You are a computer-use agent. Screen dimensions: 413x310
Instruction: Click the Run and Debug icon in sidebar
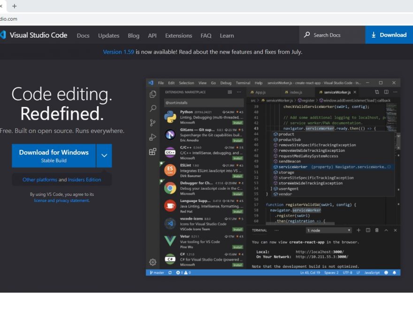tap(153, 137)
